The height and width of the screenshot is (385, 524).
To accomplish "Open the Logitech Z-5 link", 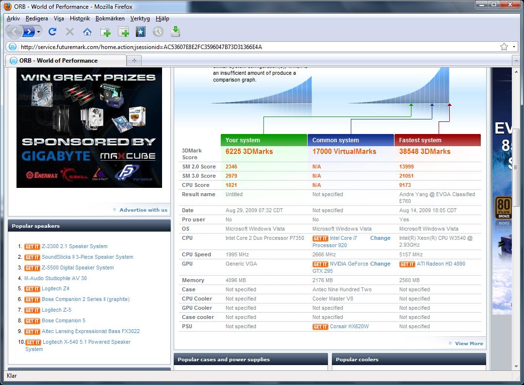I will [x=56, y=310].
